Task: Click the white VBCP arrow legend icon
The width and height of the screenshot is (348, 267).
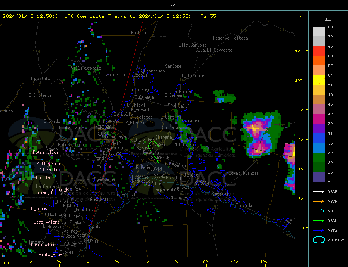Action: click(x=319, y=191)
